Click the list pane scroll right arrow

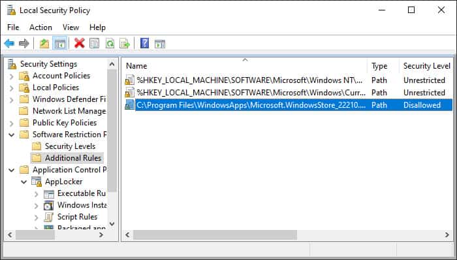click(x=447, y=235)
